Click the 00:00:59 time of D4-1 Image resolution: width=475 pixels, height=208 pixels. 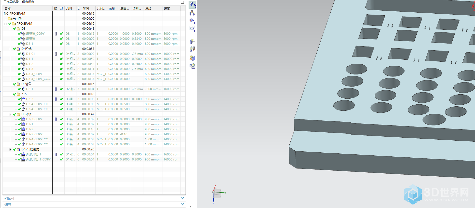tap(88, 59)
